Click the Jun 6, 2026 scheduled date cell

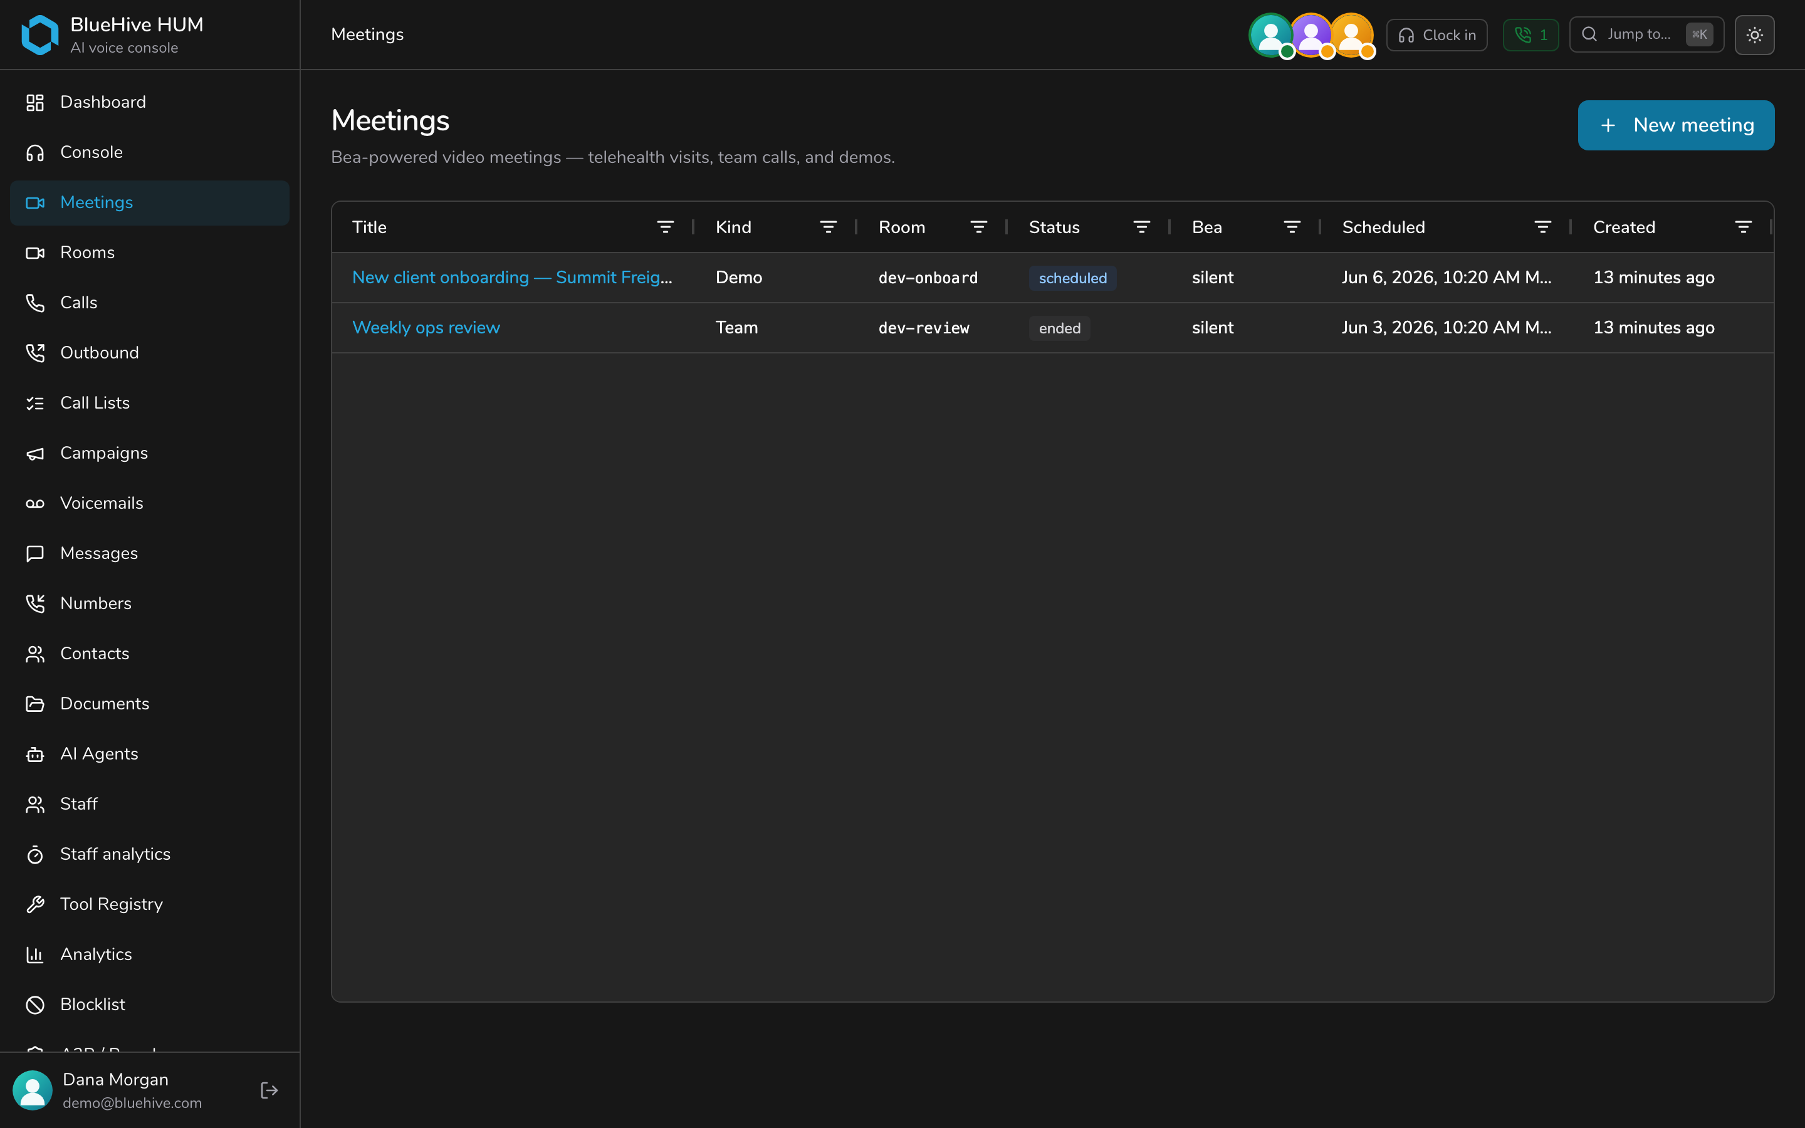(1447, 278)
